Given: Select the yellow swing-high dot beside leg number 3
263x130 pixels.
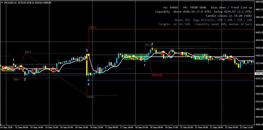Looking at the screenshot, I should [88, 55].
